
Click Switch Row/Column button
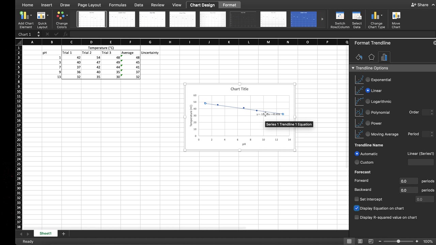click(340, 20)
